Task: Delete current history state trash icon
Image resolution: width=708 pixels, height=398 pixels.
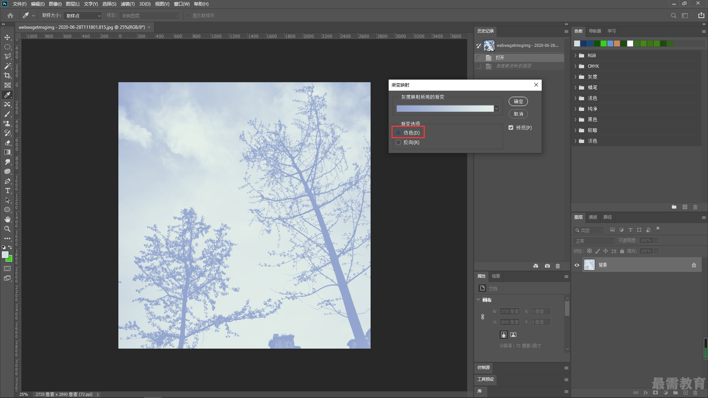Action: click(x=558, y=266)
